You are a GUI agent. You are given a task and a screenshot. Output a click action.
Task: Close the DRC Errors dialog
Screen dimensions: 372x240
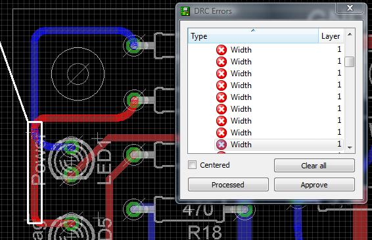350,8
